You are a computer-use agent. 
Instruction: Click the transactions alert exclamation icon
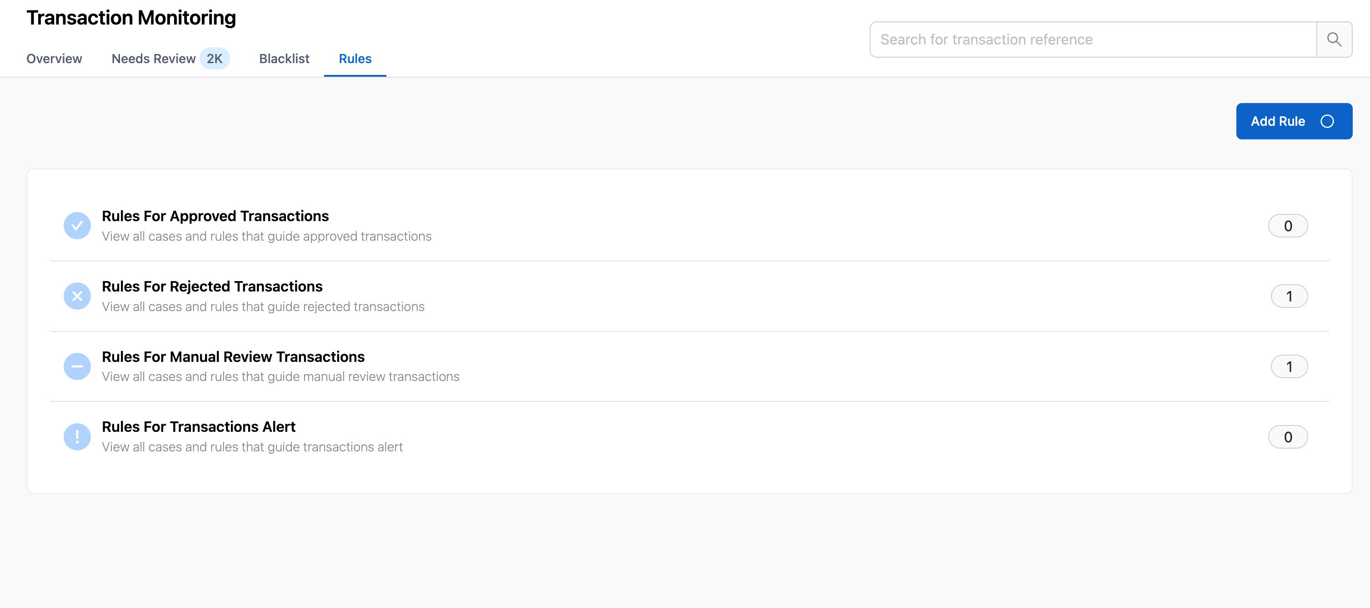(x=77, y=437)
